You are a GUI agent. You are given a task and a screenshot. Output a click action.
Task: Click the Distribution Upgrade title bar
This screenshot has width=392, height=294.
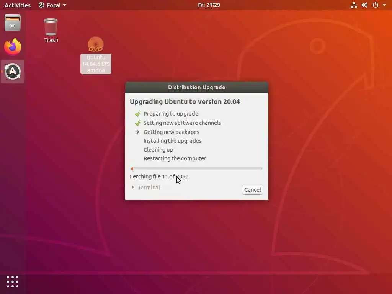click(x=197, y=87)
